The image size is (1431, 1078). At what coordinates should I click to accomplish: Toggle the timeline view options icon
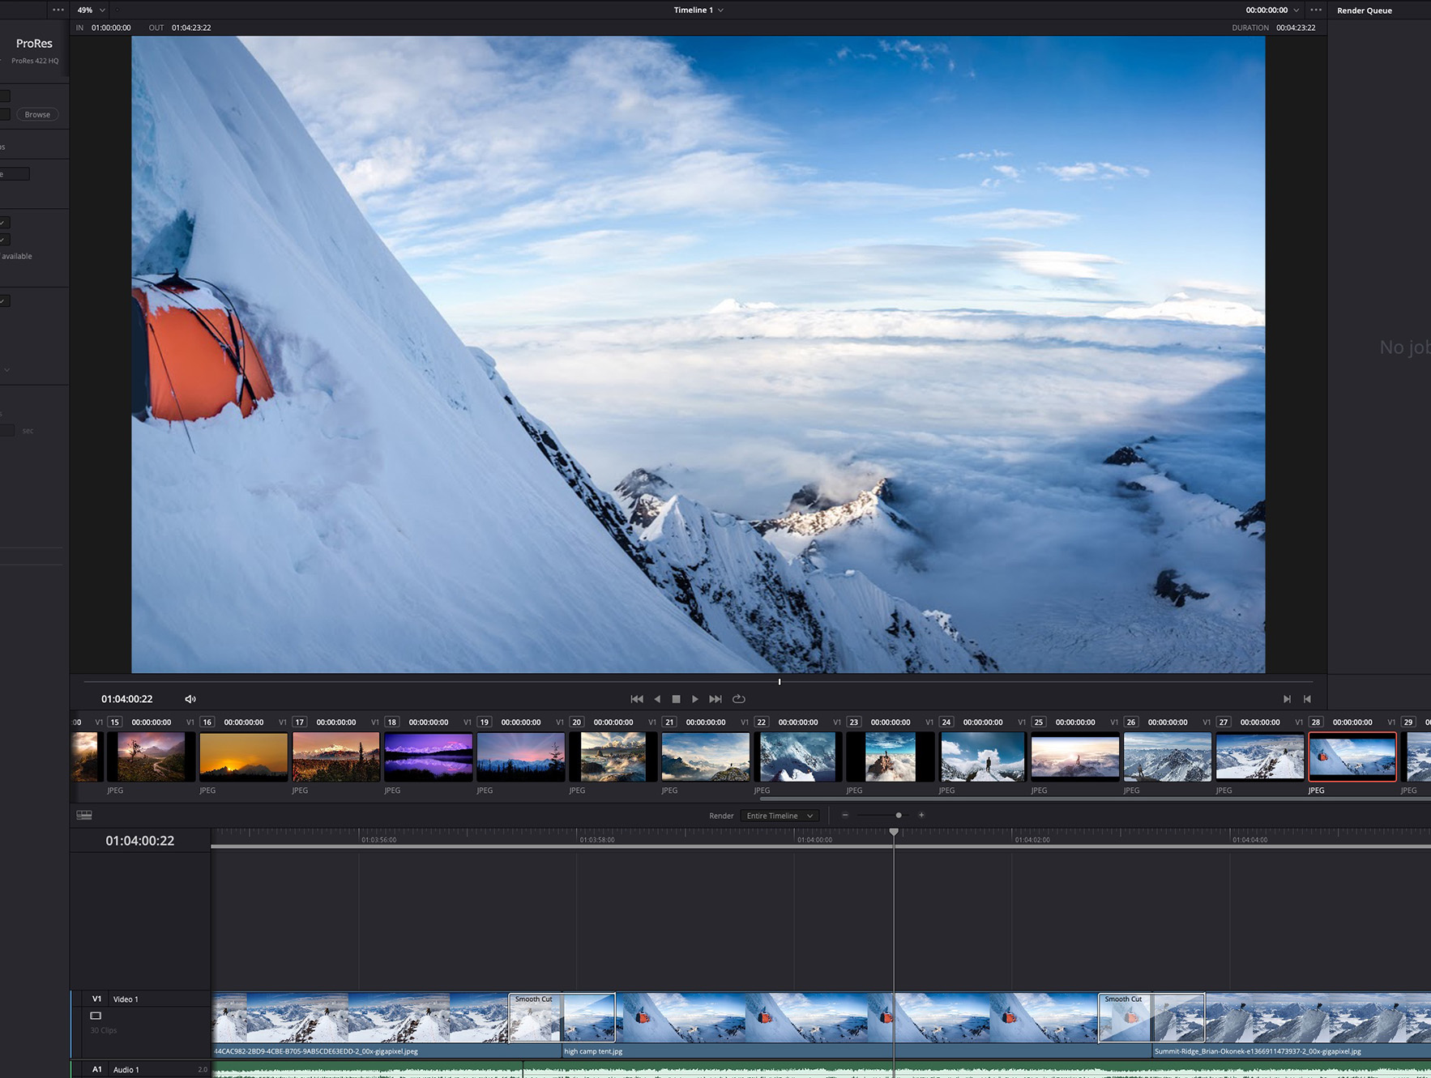point(84,816)
